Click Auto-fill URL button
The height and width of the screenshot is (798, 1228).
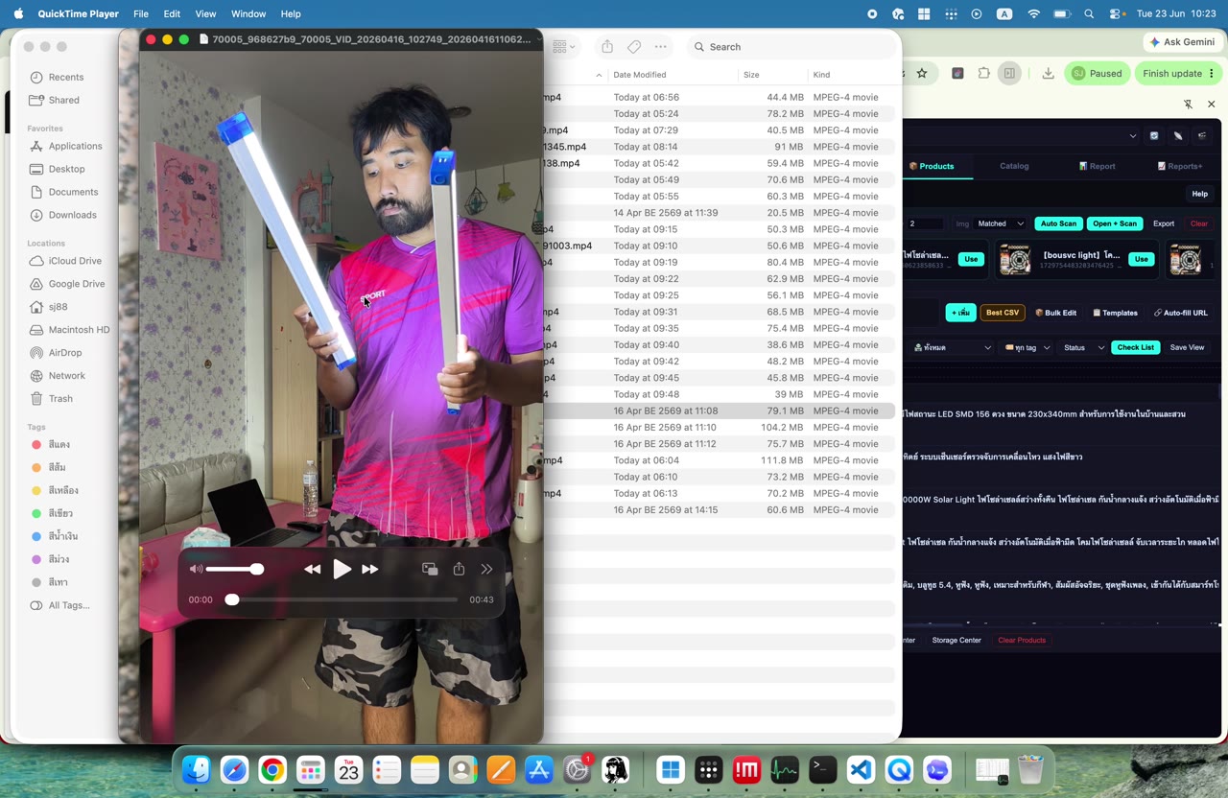click(1180, 313)
